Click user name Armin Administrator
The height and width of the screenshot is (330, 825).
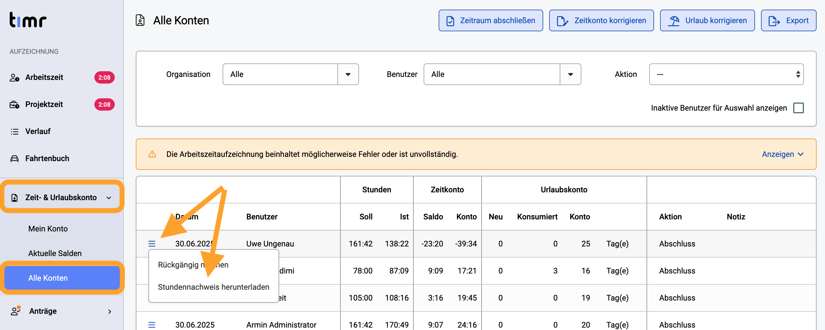point(281,325)
